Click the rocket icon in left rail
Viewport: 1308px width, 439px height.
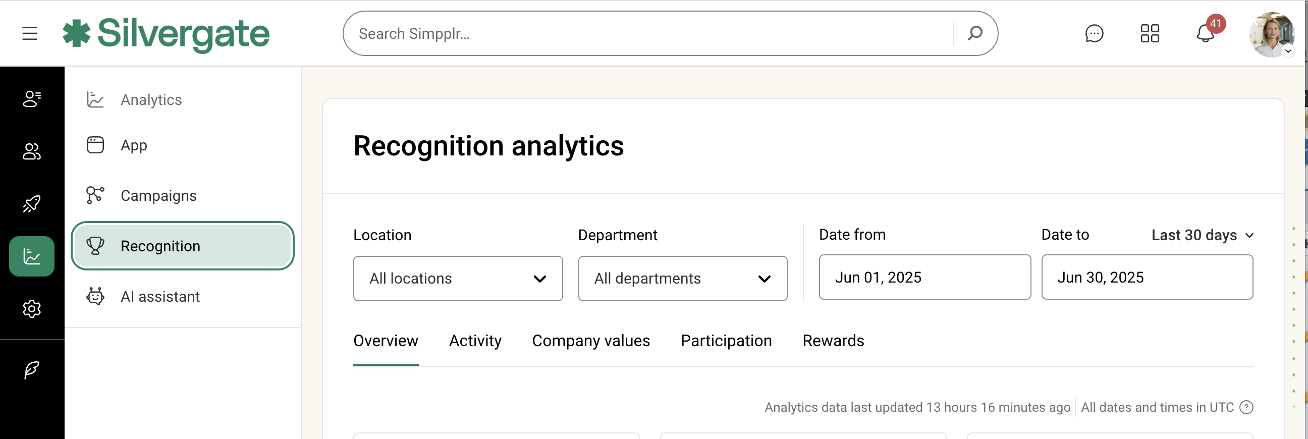(31, 204)
